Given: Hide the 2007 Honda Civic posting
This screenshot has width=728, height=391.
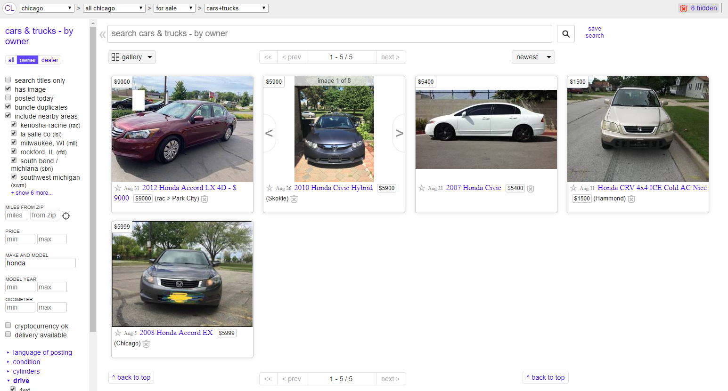Looking at the screenshot, I should pyautogui.click(x=531, y=189).
